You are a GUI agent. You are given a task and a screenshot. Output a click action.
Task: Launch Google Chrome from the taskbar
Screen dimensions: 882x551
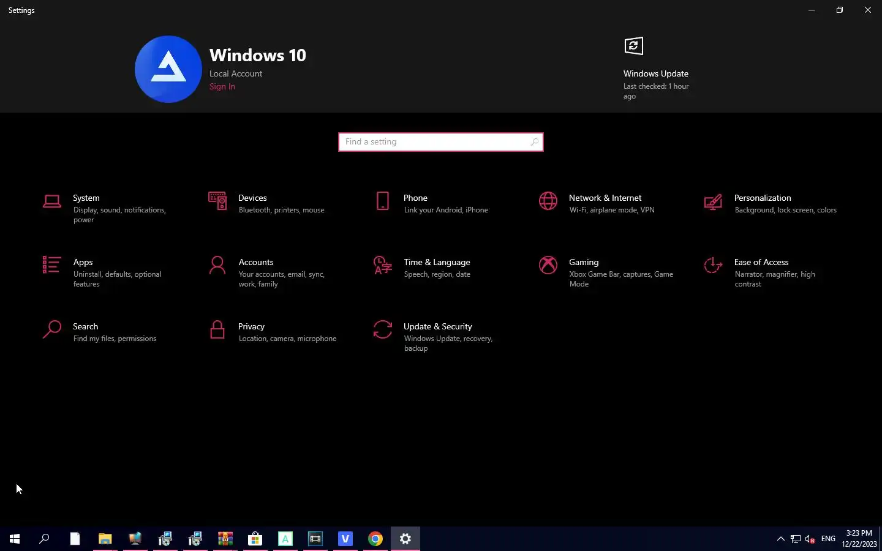point(375,539)
